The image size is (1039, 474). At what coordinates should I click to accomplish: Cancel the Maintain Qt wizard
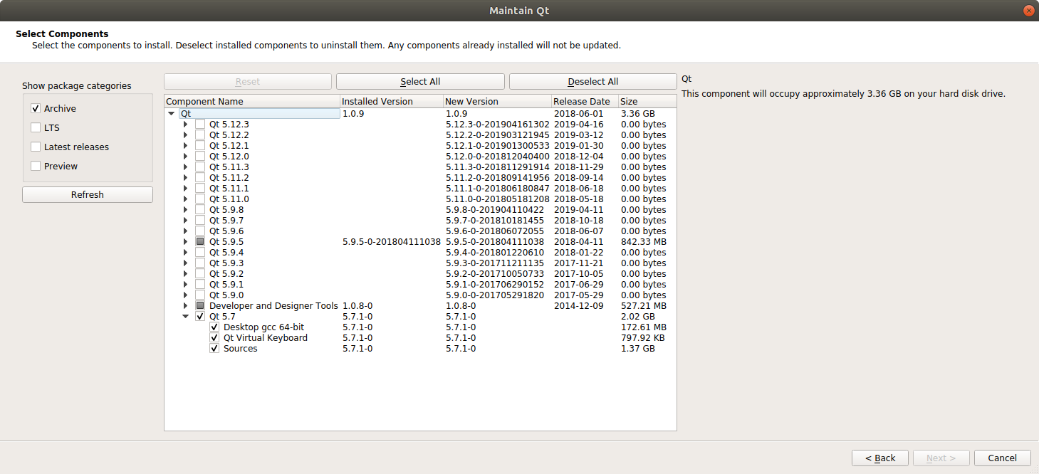click(x=1003, y=458)
